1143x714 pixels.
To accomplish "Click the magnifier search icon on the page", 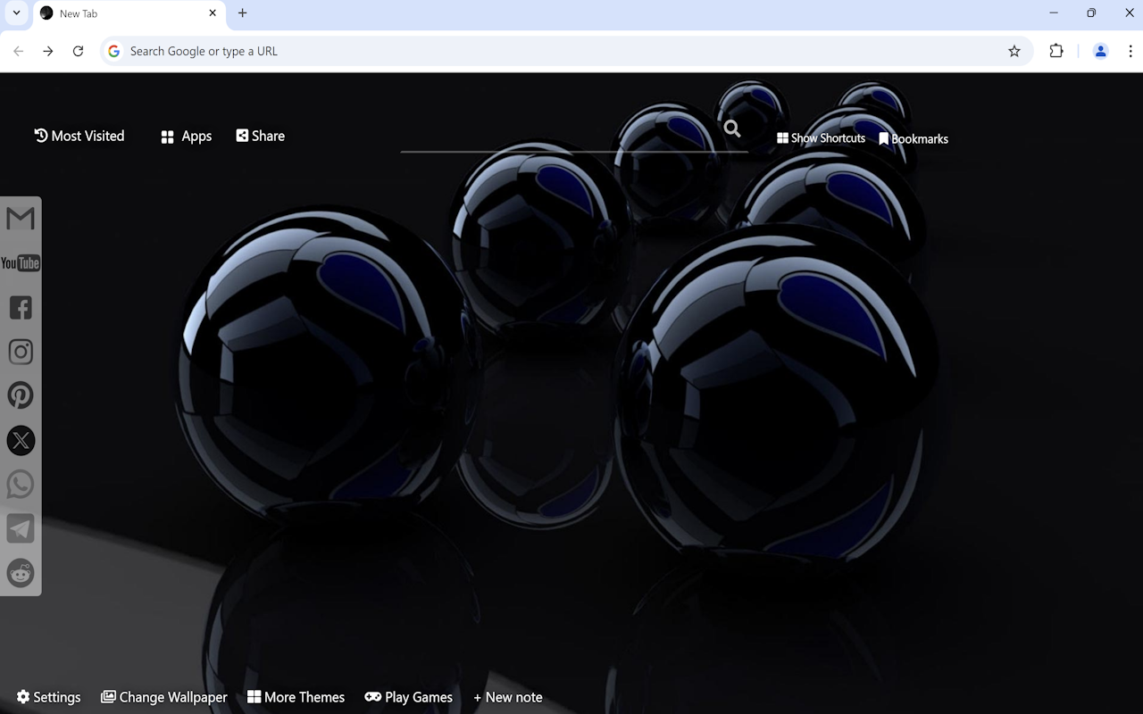I will [732, 129].
